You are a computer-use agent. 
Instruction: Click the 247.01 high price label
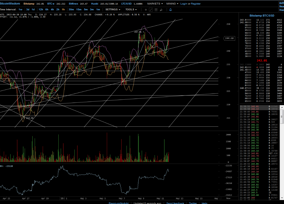pyautogui.click(x=138, y=32)
